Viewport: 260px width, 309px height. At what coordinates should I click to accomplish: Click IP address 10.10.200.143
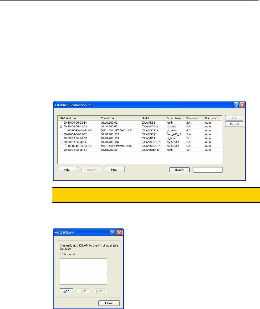110,138
